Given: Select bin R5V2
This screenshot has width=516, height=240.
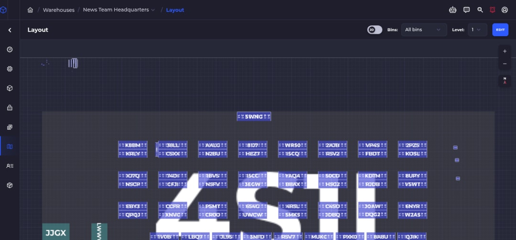Looking at the screenshot, I should (x=333, y=154).
